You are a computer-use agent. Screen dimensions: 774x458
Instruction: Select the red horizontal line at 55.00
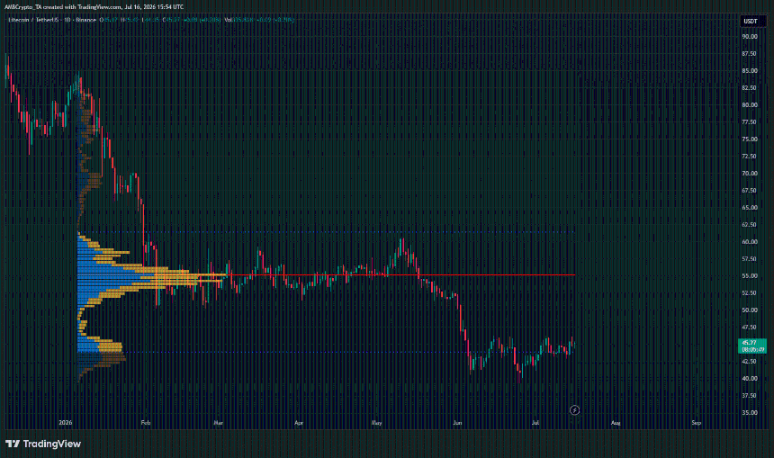(x=400, y=275)
